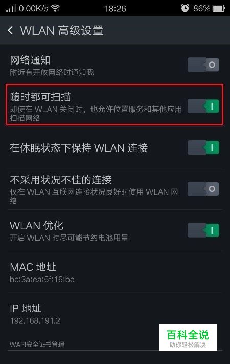The height and width of the screenshot is (364, 230).
Task: Disable keep WLAN during sleep toggle
Action: pyautogui.click(x=203, y=147)
